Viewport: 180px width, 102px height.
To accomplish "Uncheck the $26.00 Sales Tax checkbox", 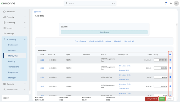I will pos(170,77).
